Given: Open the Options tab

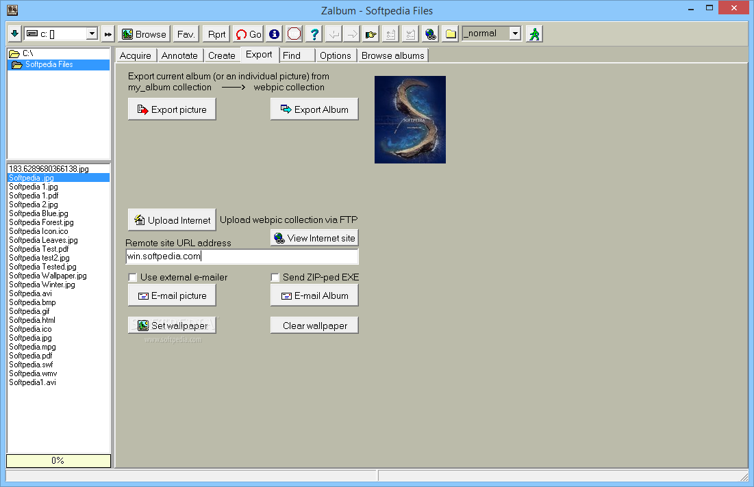Looking at the screenshot, I should 335,55.
